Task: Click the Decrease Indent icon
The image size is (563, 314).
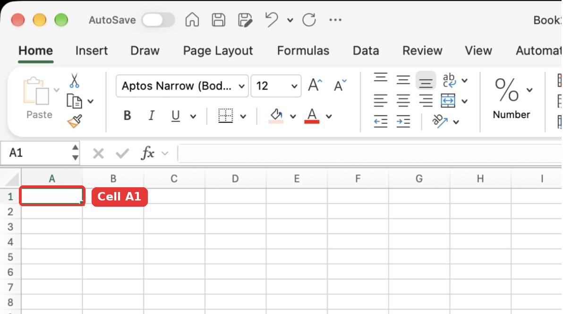Action: [x=381, y=122]
